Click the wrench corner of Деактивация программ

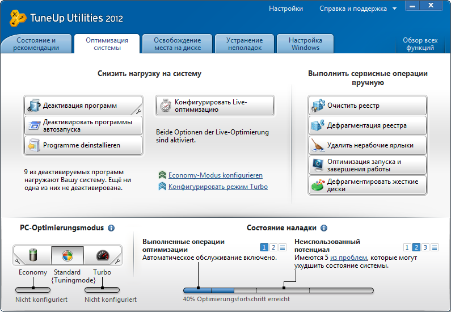point(138,111)
